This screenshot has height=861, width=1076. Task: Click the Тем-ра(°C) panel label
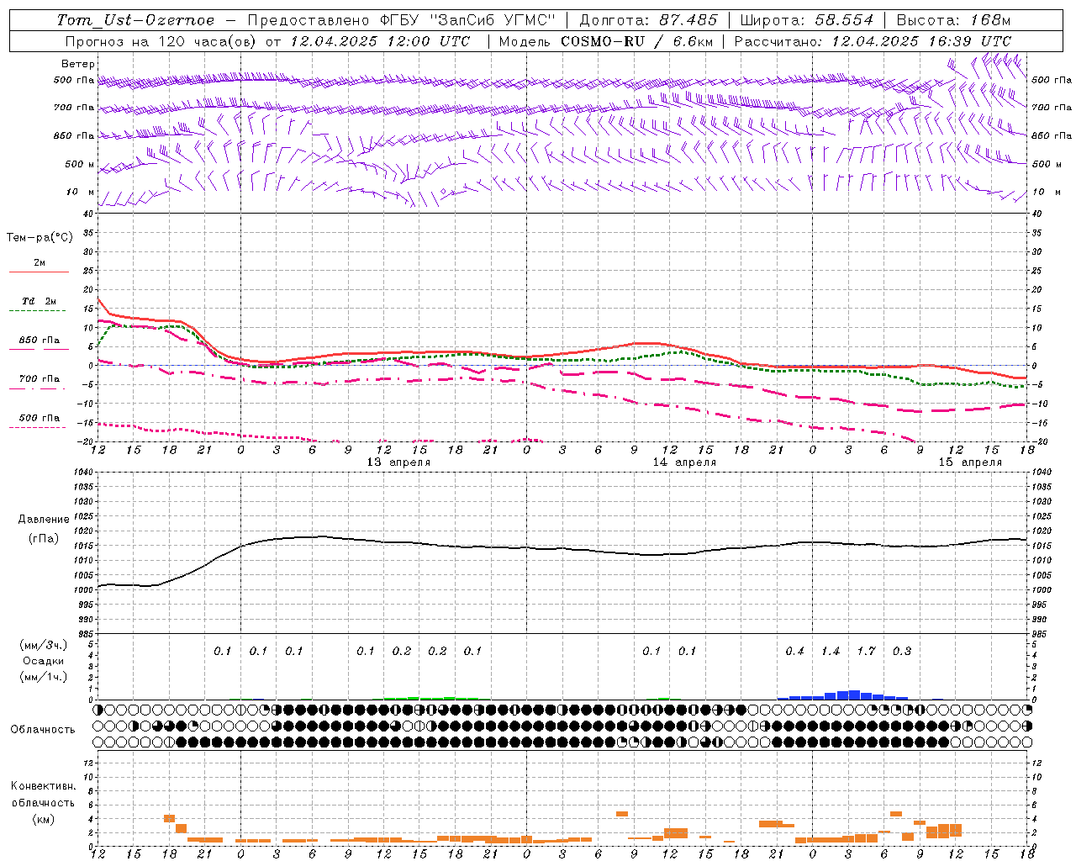40,238
